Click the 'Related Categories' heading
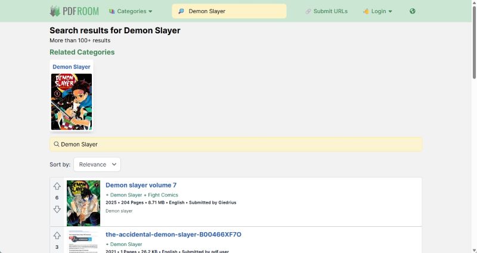 click(x=82, y=52)
